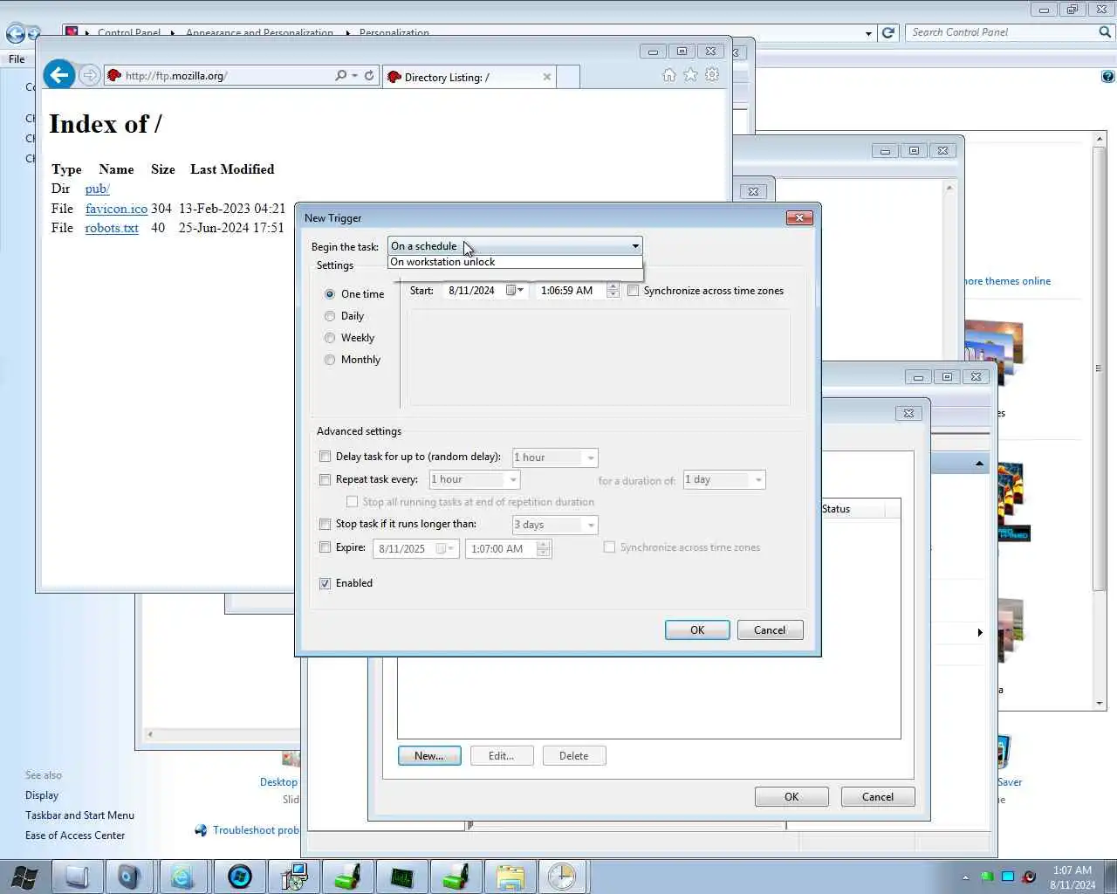Select the Weekly schedule option
This screenshot has width=1117, height=894.
coord(330,338)
